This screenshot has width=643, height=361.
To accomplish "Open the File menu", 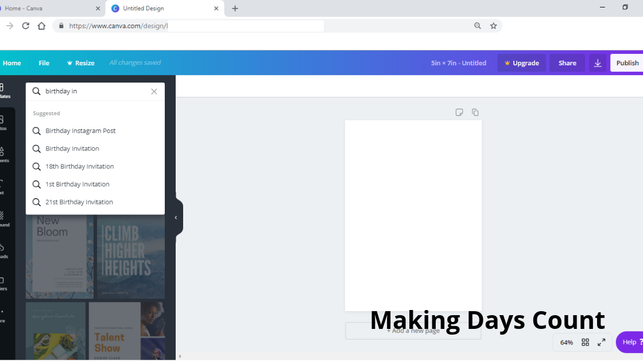I will pos(44,63).
